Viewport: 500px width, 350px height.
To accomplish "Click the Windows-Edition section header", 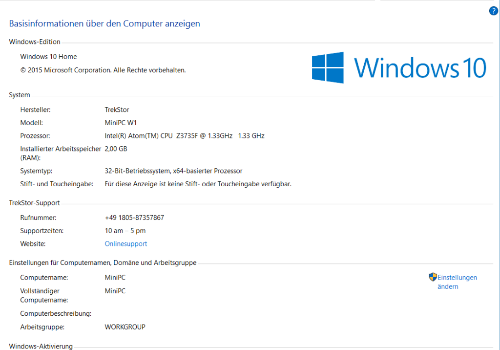I will [35, 42].
